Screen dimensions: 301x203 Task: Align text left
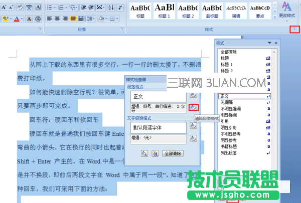click(x=50, y=19)
